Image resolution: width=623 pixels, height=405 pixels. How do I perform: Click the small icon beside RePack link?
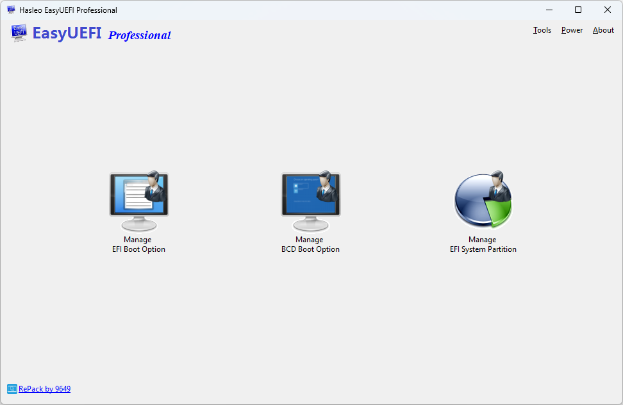tap(12, 389)
